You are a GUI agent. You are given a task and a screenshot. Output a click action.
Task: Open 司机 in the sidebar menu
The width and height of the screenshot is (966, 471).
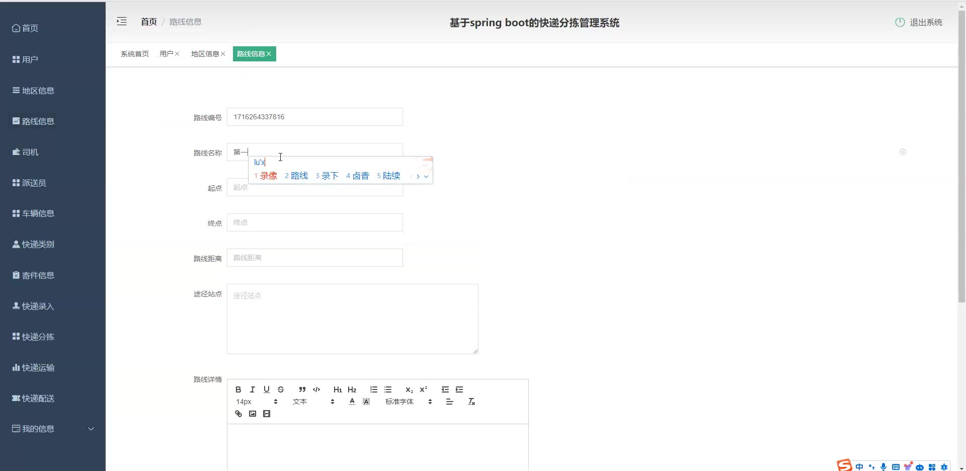(30, 152)
